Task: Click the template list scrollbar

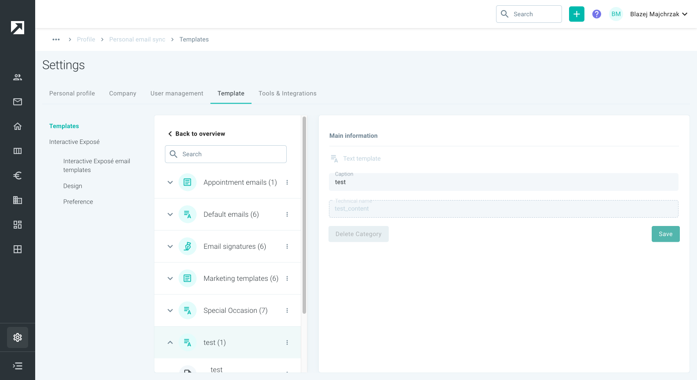Action: pos(304,215)
